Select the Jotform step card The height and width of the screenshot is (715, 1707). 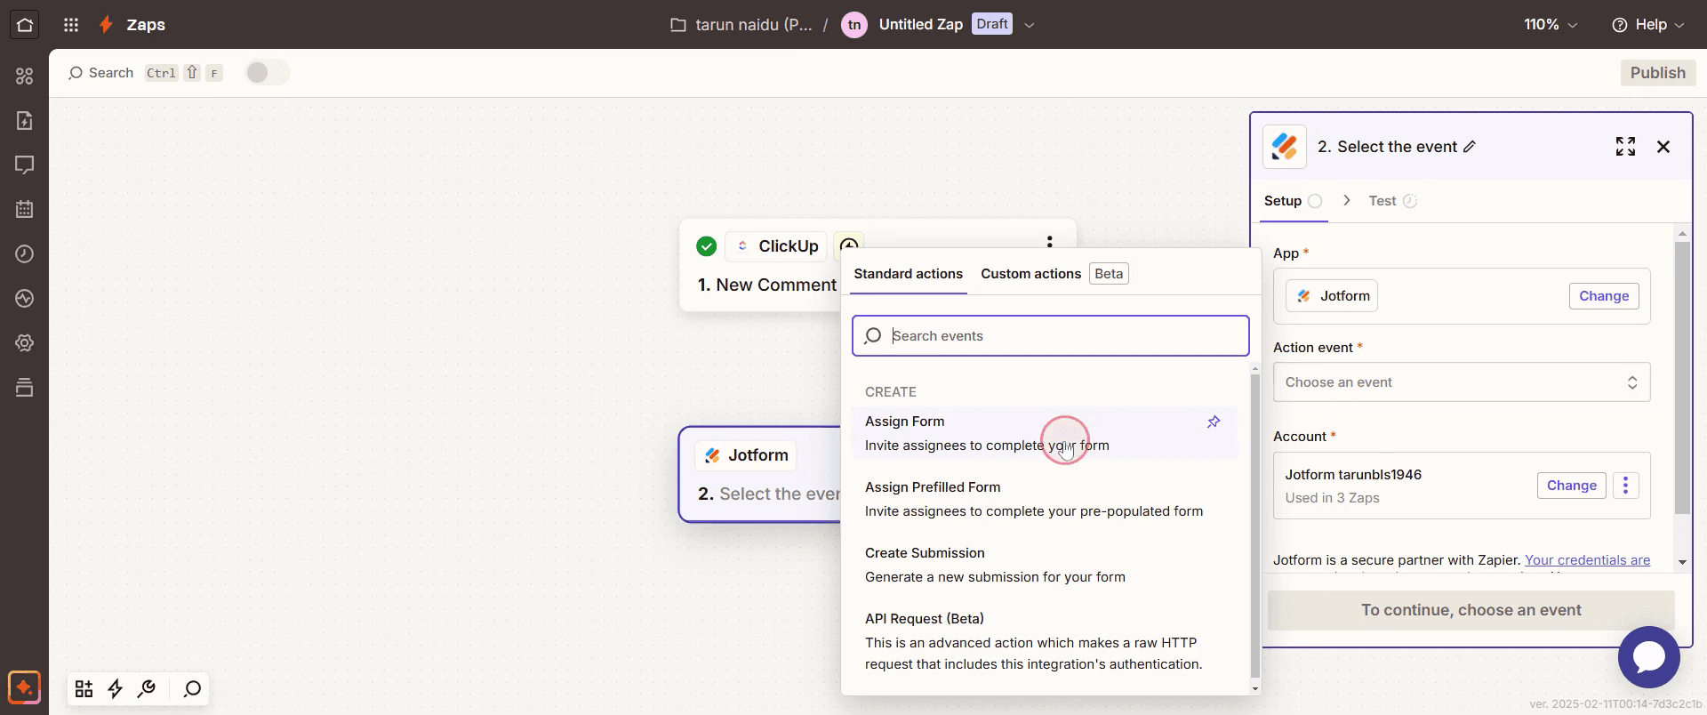[760, 475]
